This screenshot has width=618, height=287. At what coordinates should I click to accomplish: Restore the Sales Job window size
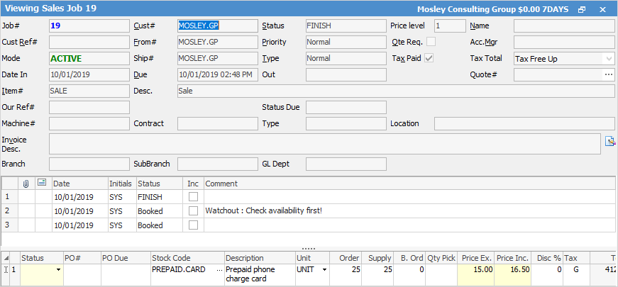pyautogui.click(x=582, y=9)
